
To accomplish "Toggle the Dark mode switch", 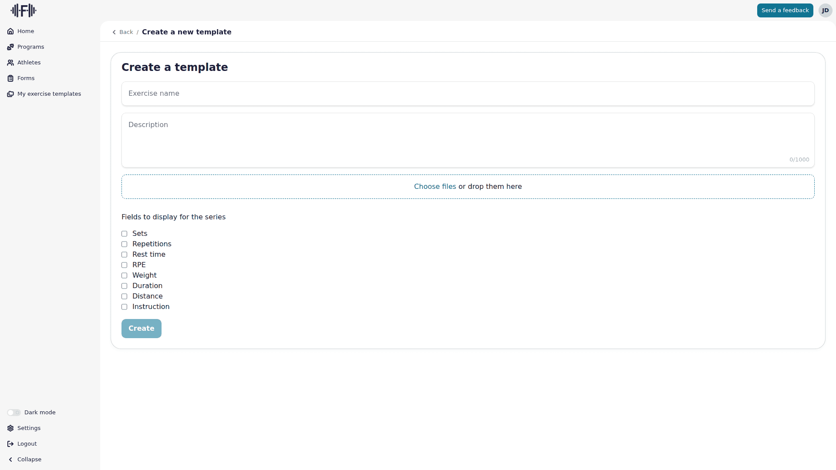I will pyautogui.click(x=14, y=413).
